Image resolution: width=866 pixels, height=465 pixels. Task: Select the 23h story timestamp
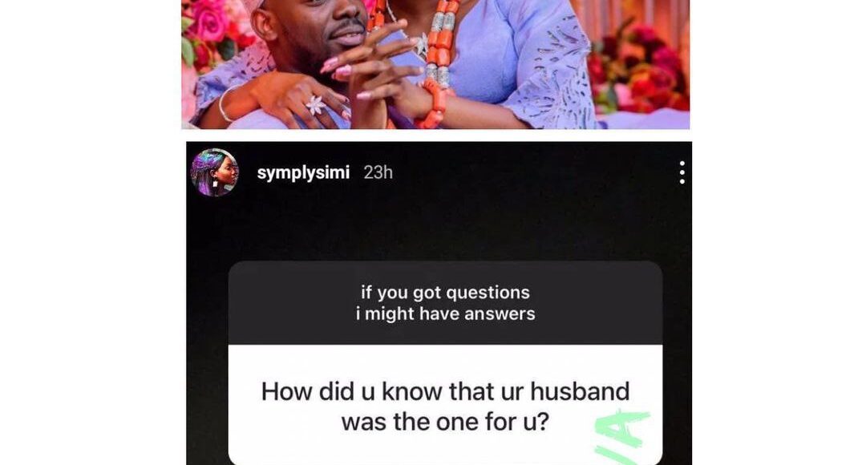(378, 173)
